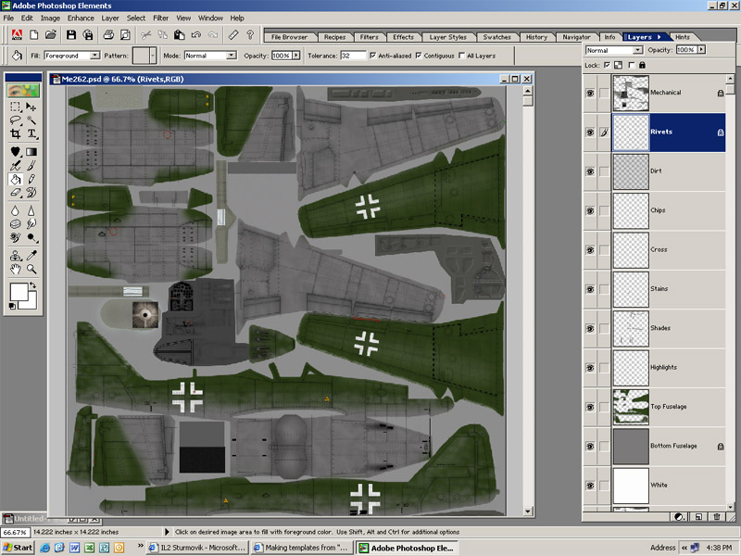The image size is (741, 556).
Task: Click the Help question mark icon
Action: [250, 34]
